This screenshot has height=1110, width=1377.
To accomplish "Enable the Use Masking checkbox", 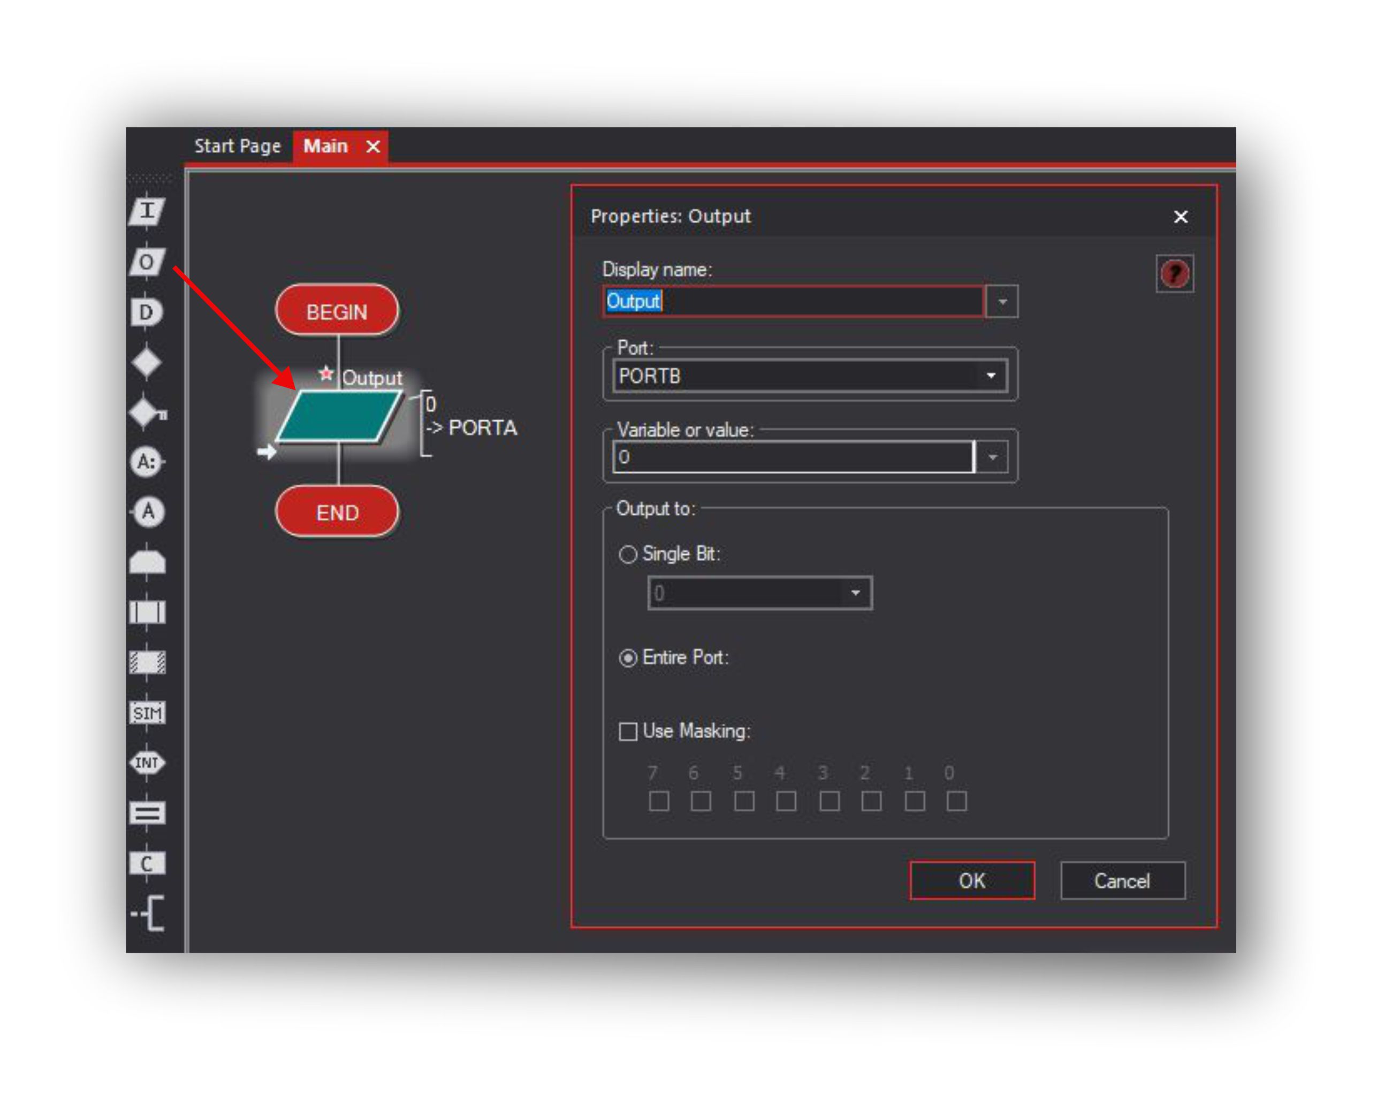I will point(628,731).
